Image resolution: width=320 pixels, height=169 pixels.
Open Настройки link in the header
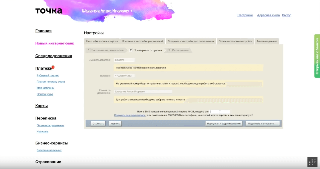(245, 15)
